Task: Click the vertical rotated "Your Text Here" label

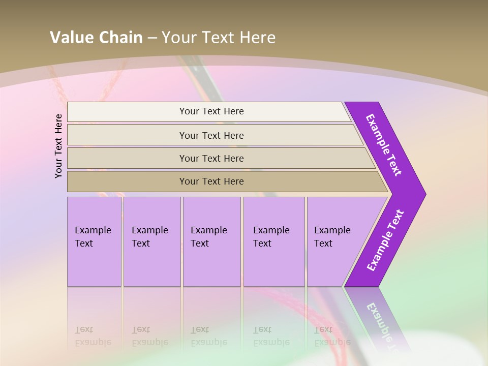Action: click(58, 146)
